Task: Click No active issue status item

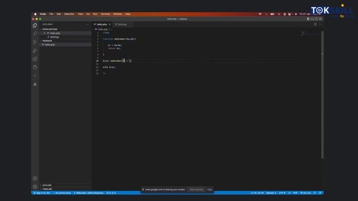Action: click(x=62, y=193)
